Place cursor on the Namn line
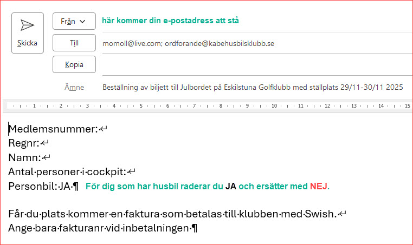Image resolution: width=413 pixels, height=245 pixels. [25, 157]
